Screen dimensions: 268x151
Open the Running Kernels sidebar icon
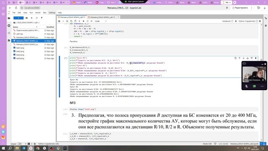[x=9, y=26]
